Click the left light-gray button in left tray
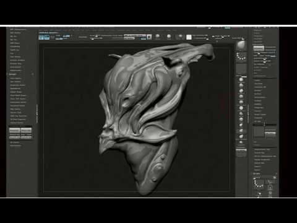The width and height of the screenshot is (297, 223). tap(14, 131)
